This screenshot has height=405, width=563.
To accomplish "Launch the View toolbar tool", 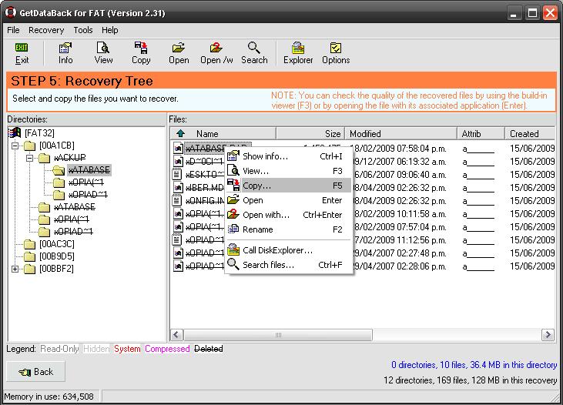I will pyautogui.click(x=103, y=53).
